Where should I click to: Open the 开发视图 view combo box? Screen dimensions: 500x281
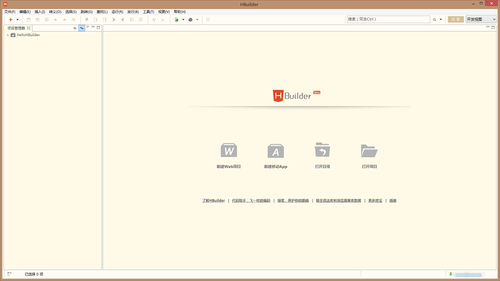coord(481,19)
